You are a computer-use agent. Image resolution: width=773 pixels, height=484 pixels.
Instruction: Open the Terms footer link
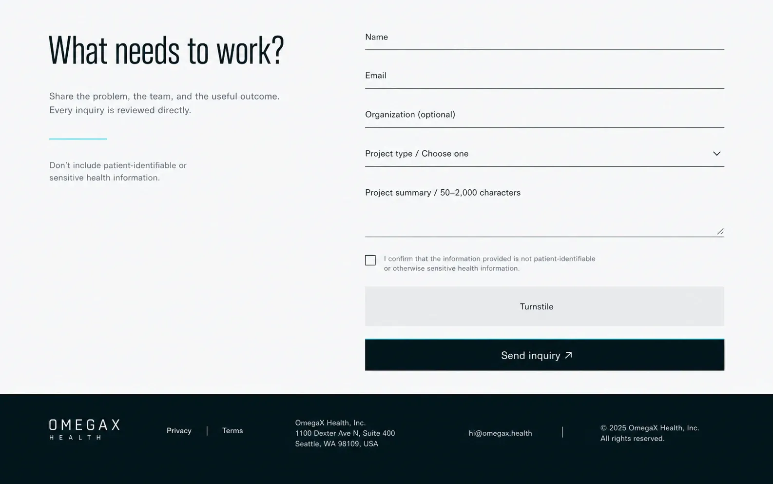232,431
